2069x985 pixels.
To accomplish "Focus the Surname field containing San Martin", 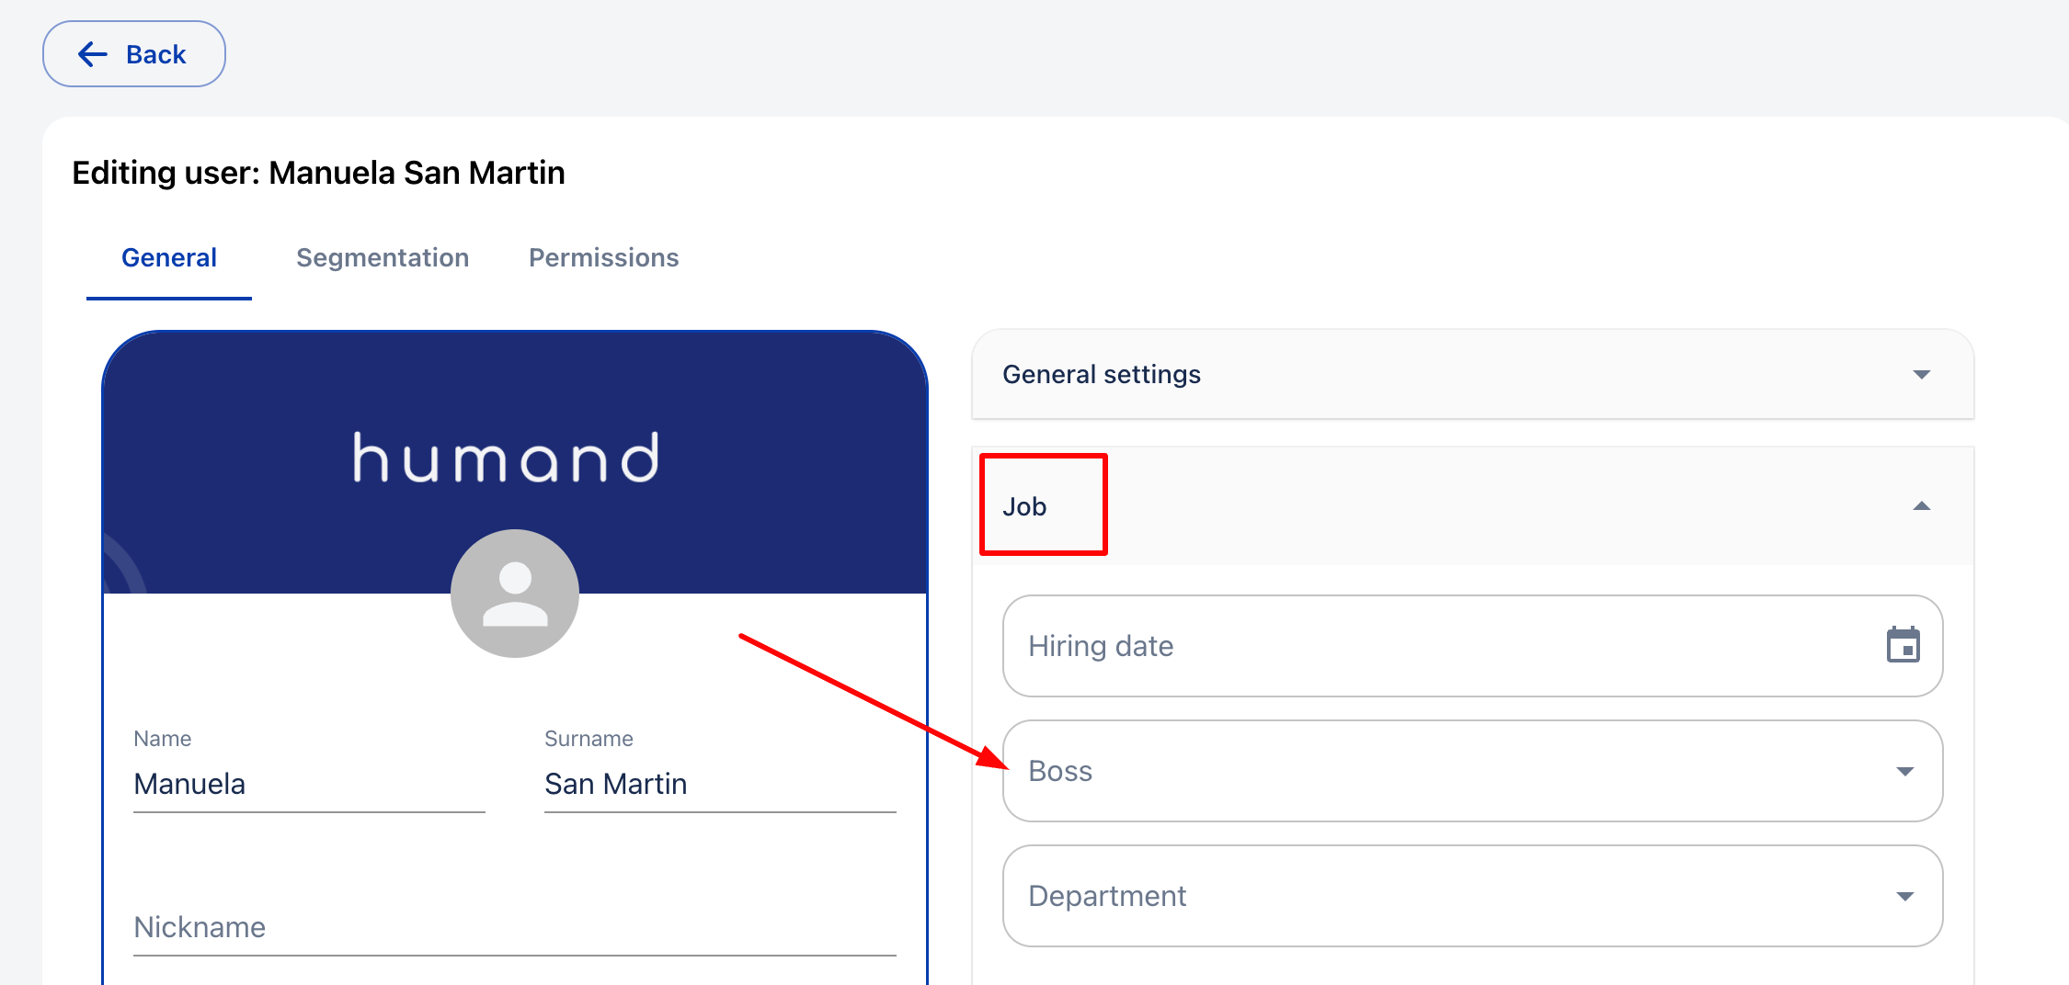I will (x=719, y=784).
